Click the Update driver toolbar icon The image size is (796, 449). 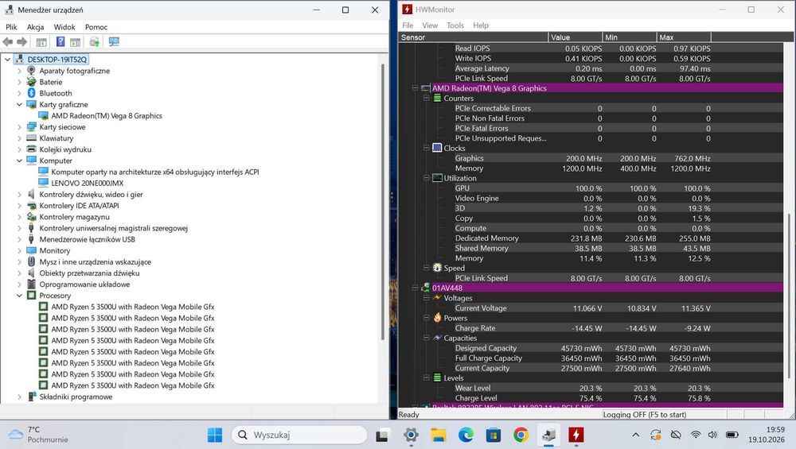(94, 42)
